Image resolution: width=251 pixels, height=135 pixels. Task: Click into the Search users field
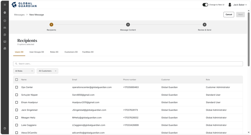(128, 64)
